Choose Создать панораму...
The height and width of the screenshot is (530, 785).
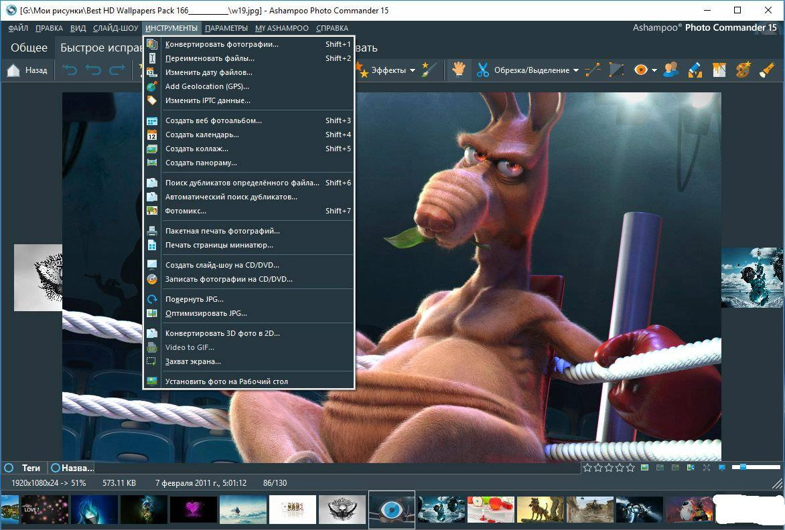tap(248, 162)
